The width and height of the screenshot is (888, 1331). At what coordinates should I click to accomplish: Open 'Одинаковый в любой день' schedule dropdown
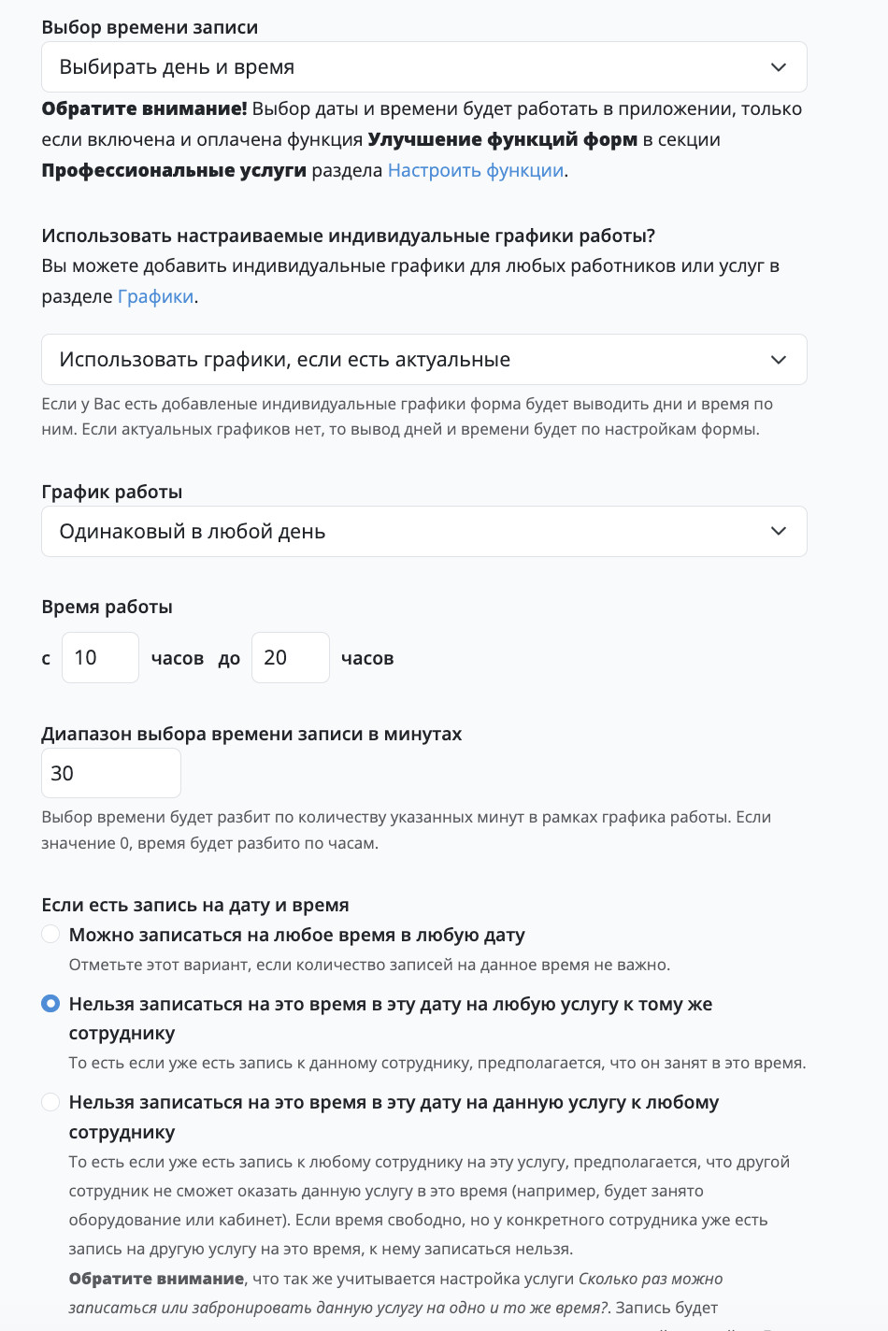point(423,531)
